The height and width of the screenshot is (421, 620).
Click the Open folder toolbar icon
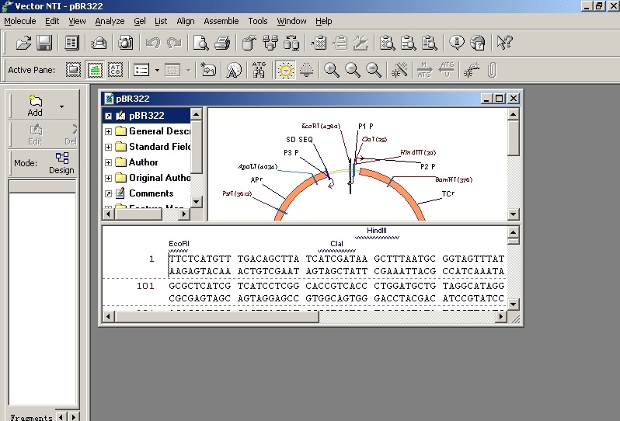(x=23, y=43)
